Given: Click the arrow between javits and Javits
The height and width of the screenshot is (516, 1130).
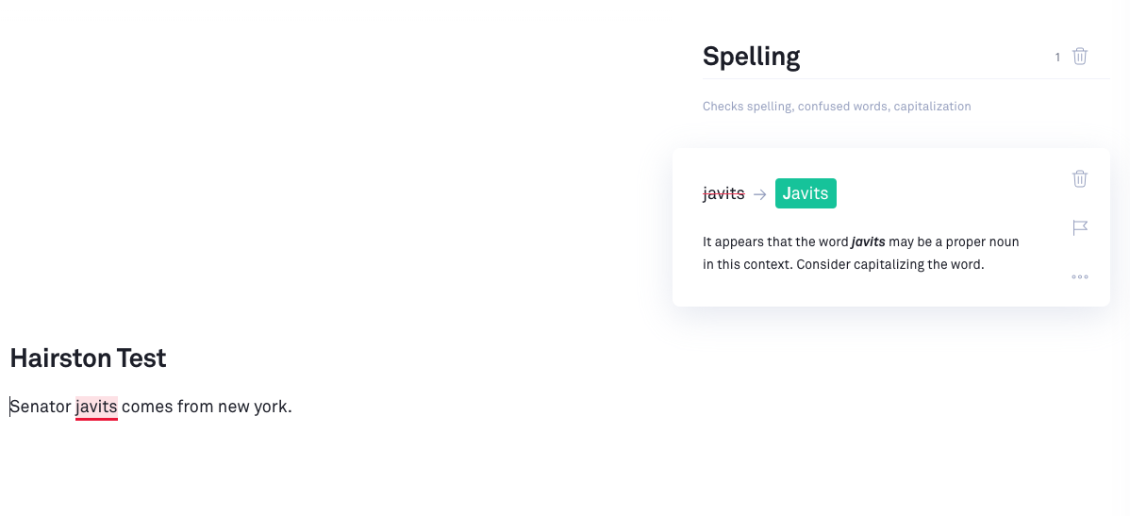Looking at the screenshot, I should coord(759,194).
